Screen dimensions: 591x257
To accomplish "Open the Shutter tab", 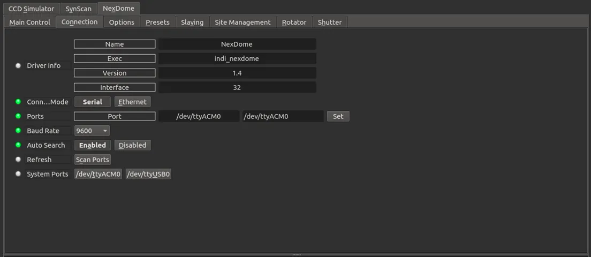I will [x=330, y=22].
